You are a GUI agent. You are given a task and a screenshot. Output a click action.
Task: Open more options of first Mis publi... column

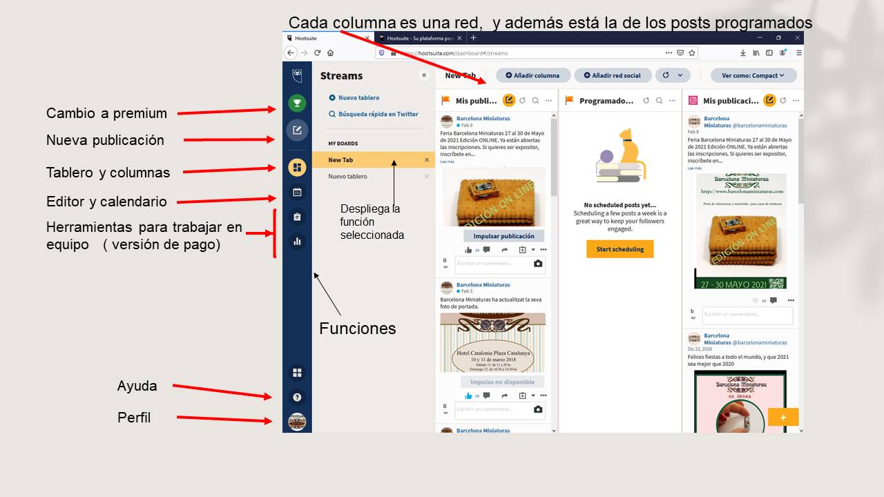point(548,101)
